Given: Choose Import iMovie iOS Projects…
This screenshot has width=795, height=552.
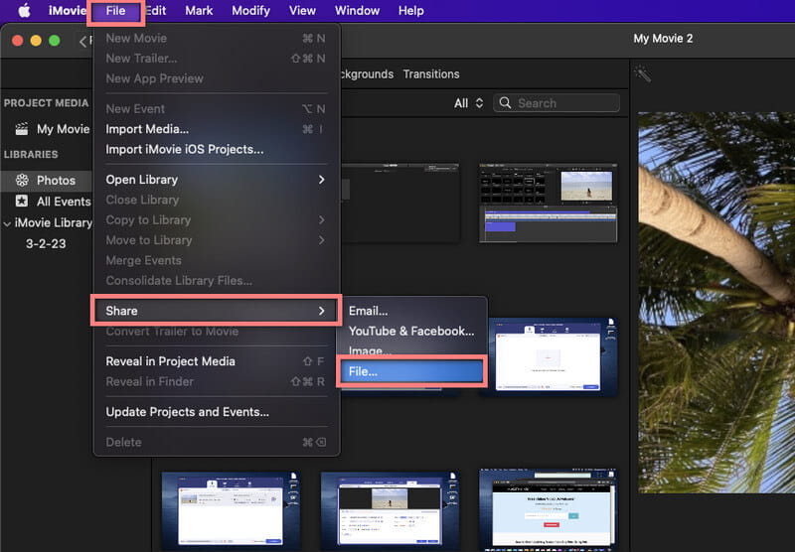Looking at the screenshot, I should pos(216,149).
